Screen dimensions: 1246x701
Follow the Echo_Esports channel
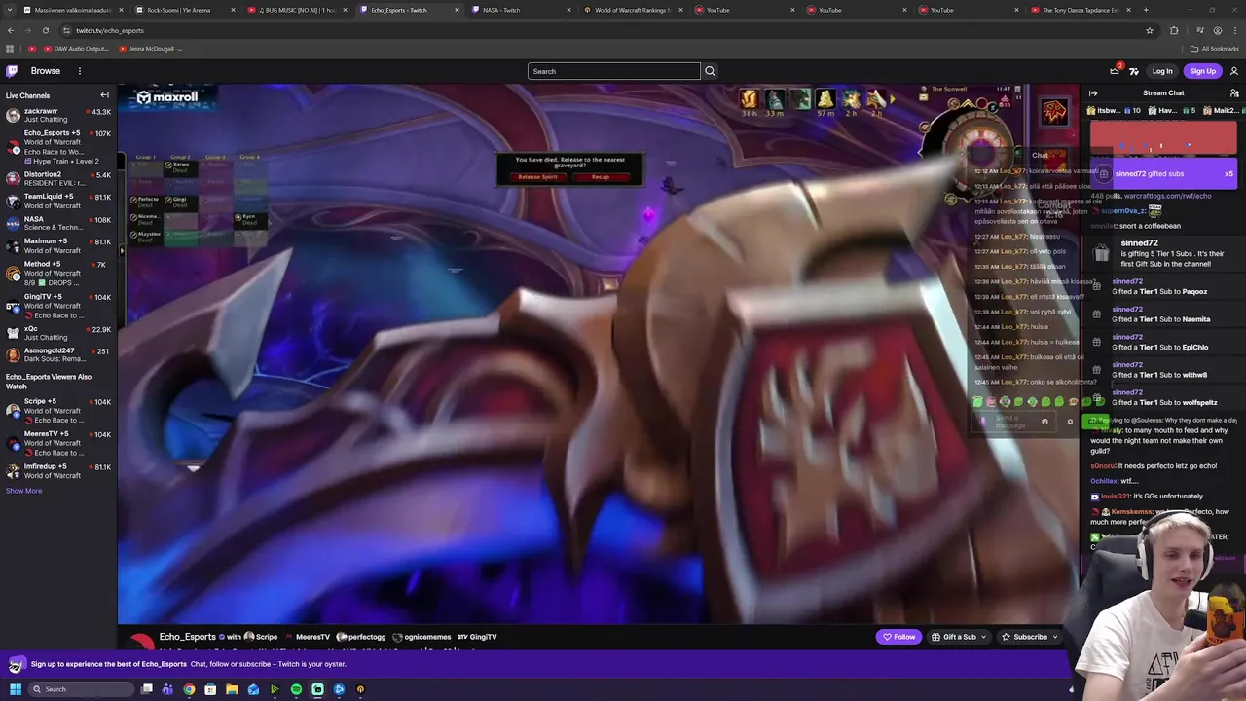tap(898, 637)
